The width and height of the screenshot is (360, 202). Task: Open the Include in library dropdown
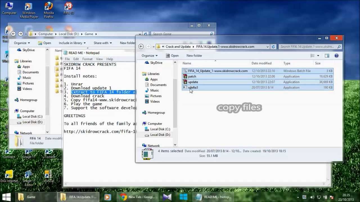click(x=72, y=43)
